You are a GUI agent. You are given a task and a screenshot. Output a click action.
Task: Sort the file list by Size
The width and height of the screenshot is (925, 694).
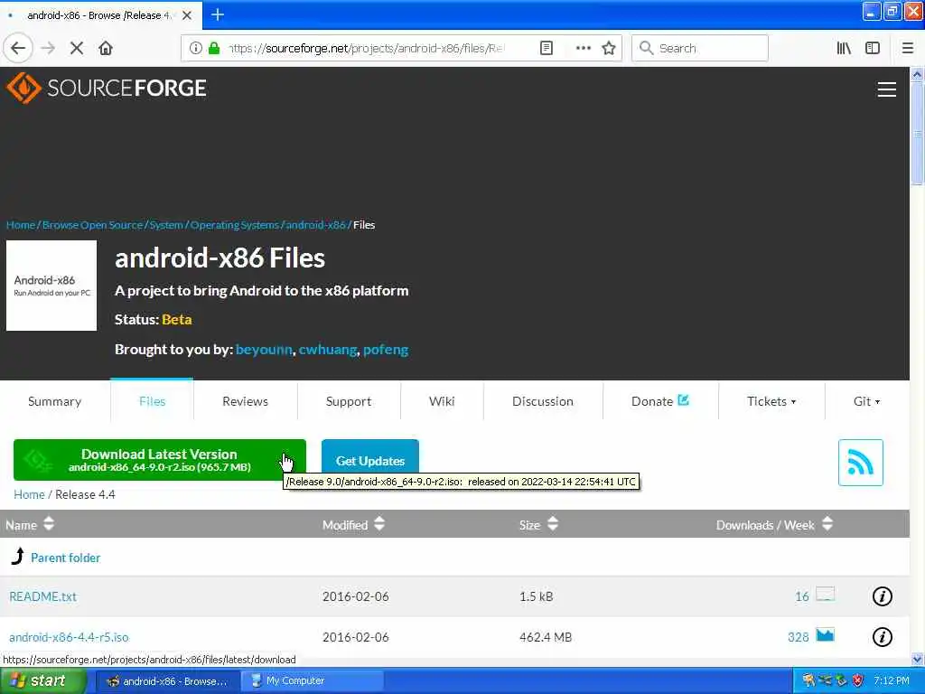pos(538,524)
